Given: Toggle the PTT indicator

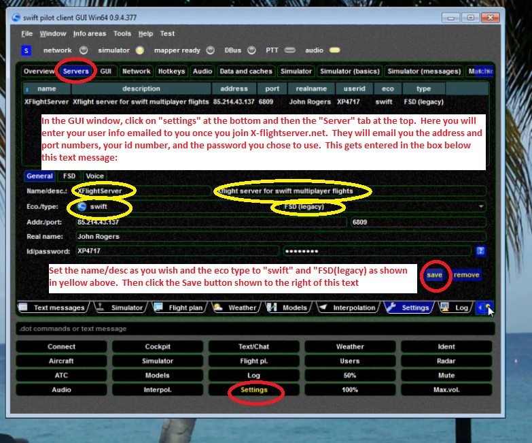Looking at the screenshot, I should [x=290, y=50].
